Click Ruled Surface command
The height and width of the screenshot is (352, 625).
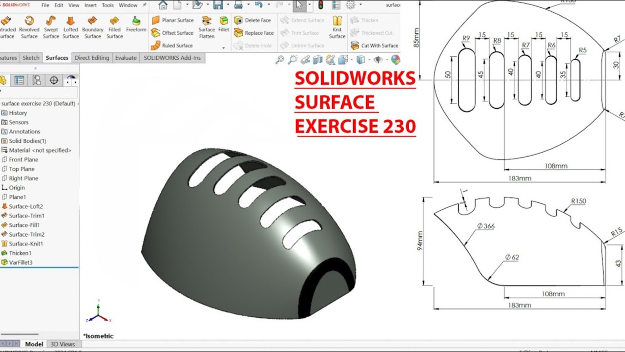click(172, 45)
